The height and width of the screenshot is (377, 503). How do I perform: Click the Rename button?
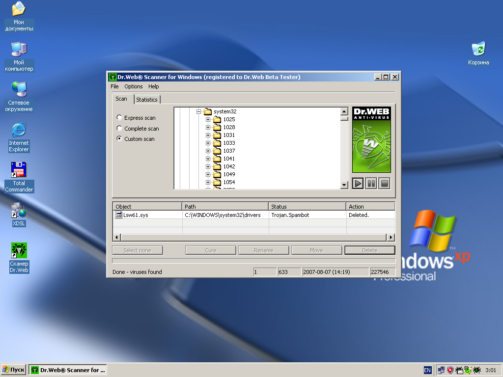pos(264,250)
